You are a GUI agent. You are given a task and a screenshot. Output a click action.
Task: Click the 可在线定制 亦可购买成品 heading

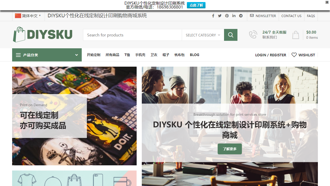point(43,120)
